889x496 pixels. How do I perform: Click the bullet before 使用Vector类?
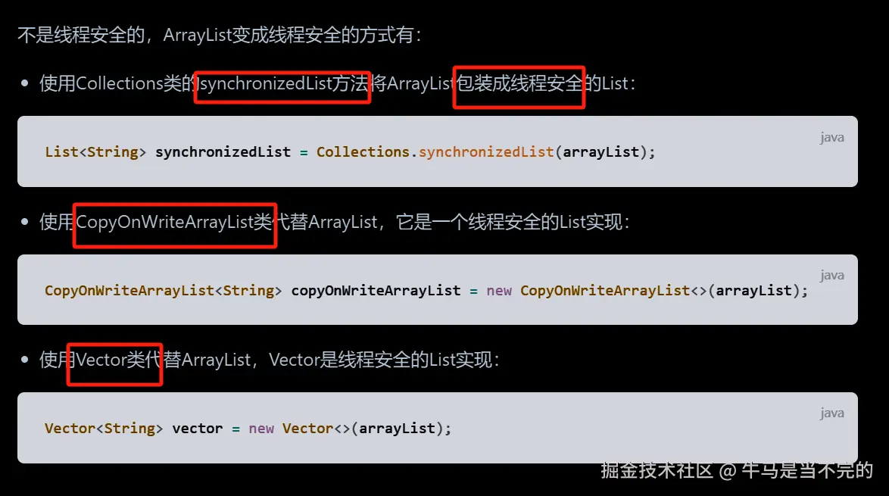pos(24,360)
